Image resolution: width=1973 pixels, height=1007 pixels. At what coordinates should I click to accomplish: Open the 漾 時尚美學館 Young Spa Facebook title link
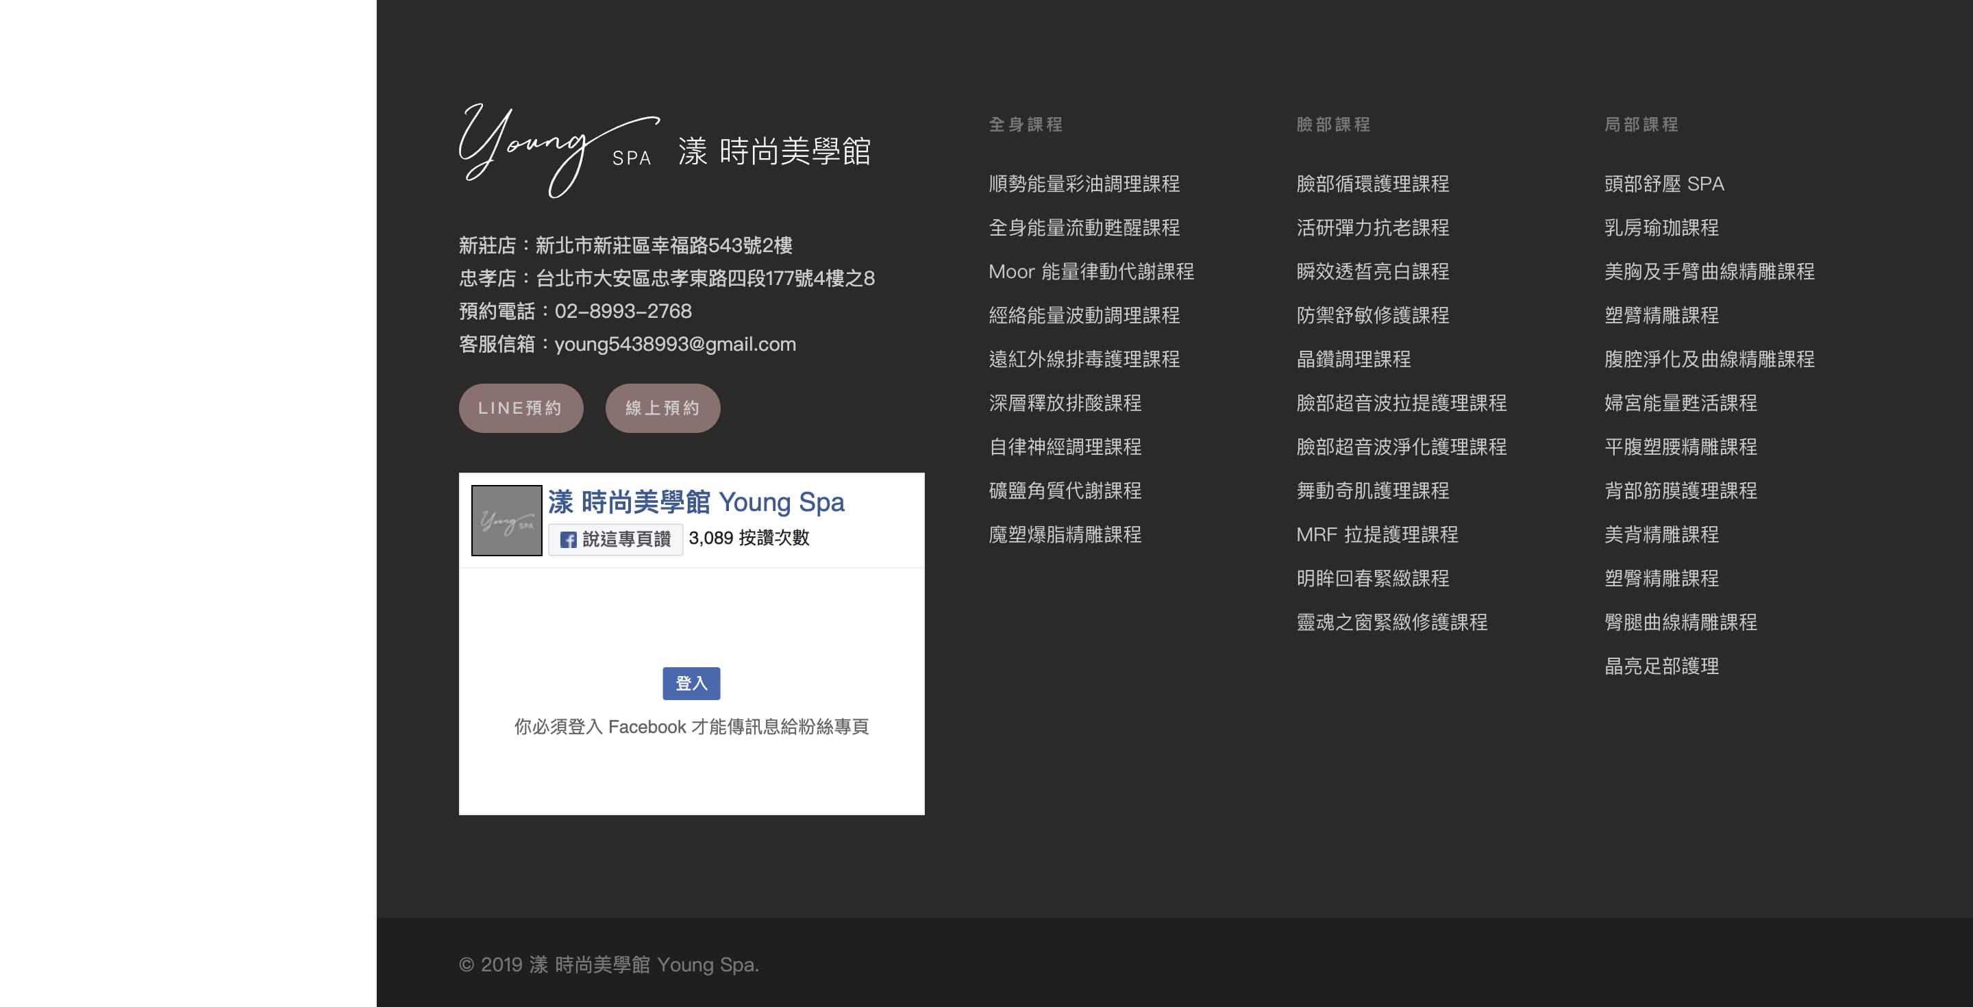tap(695, 502)
